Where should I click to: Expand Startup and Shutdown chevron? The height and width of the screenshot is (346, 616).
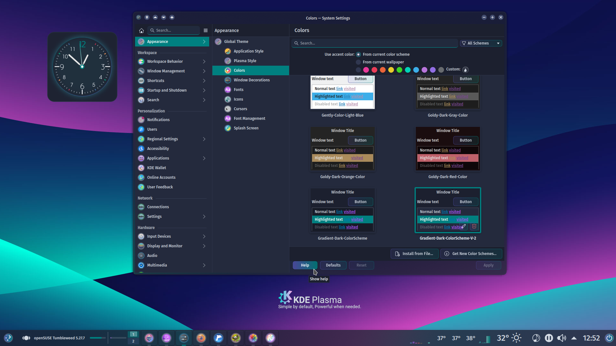tap(204, 90)
